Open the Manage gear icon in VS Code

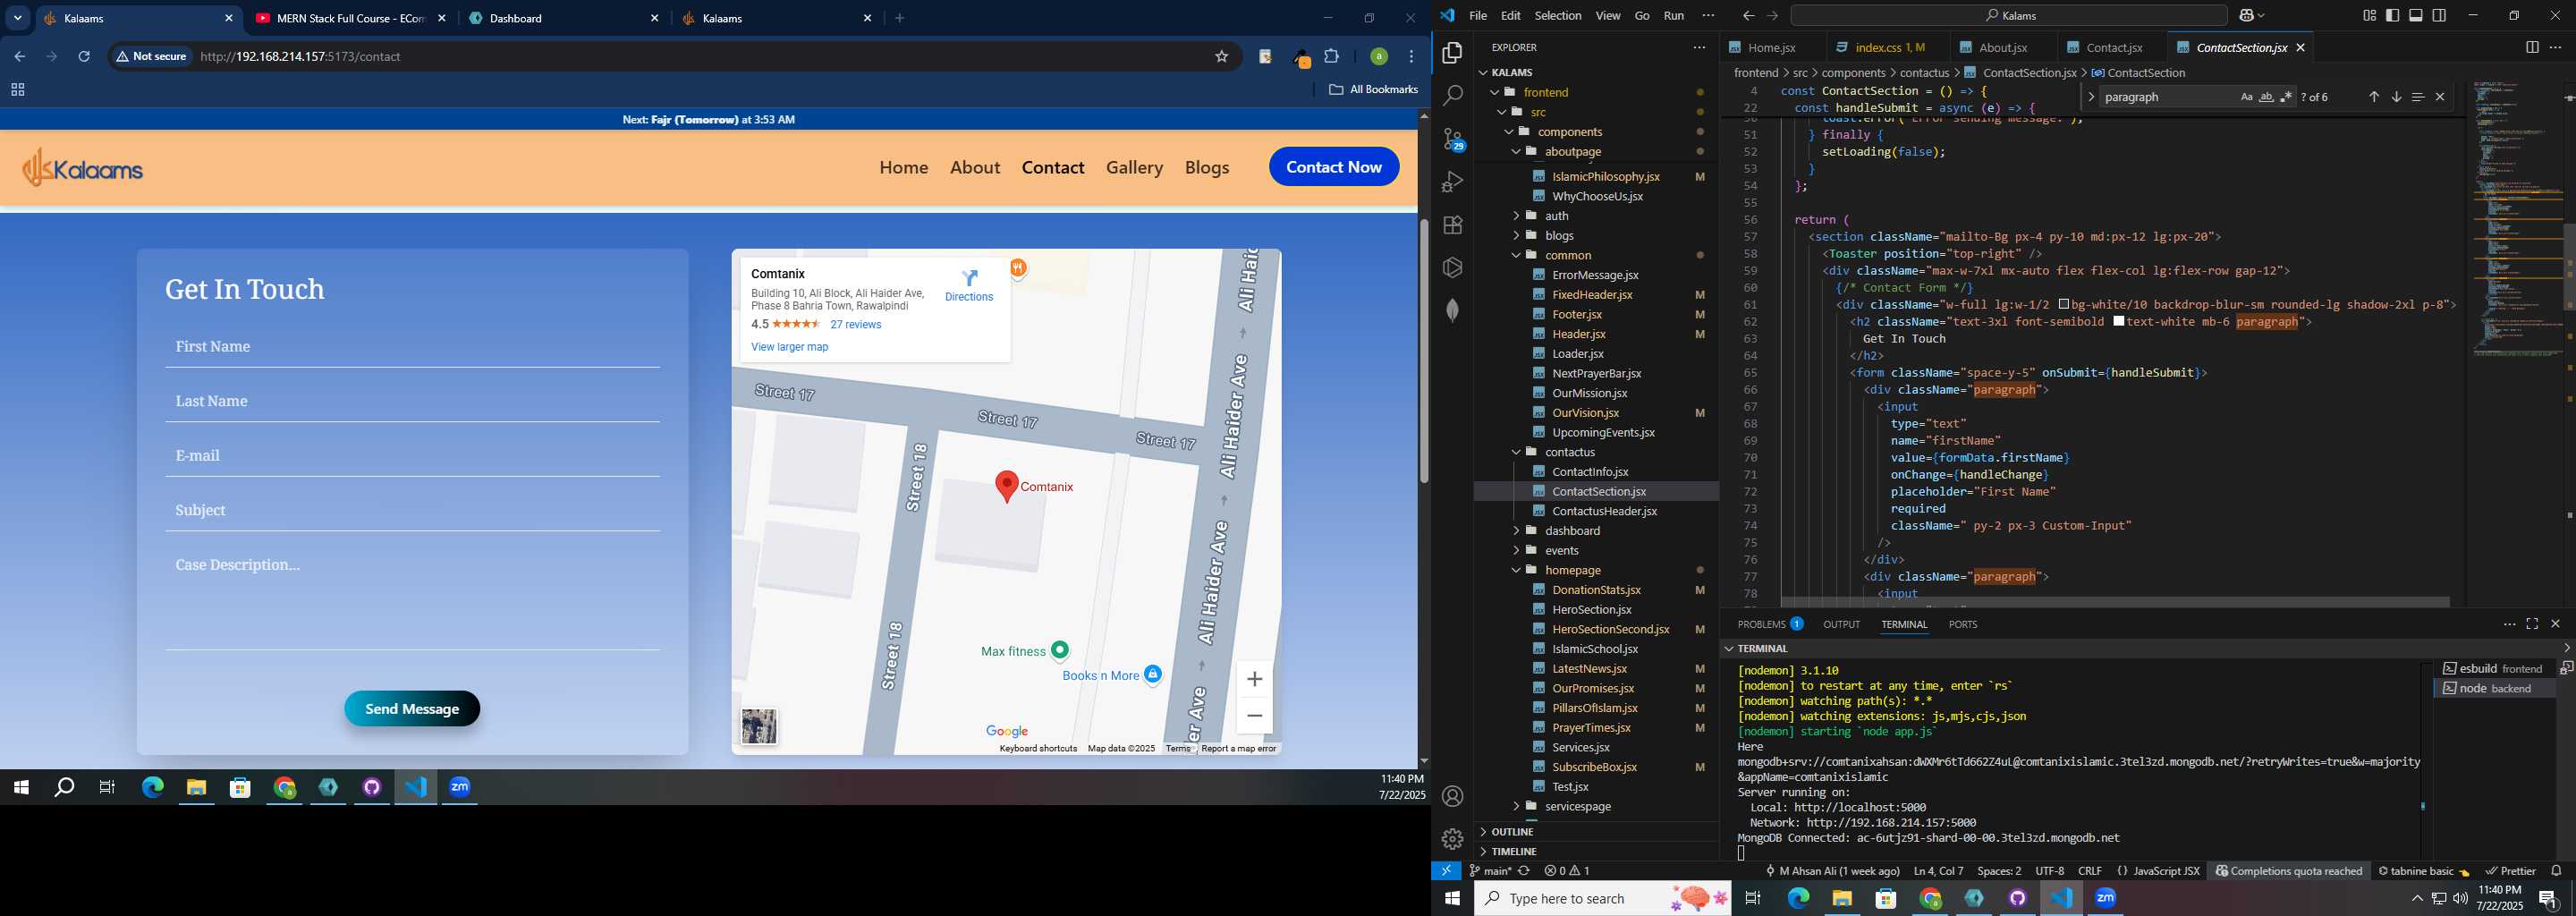click(1452, 839)
